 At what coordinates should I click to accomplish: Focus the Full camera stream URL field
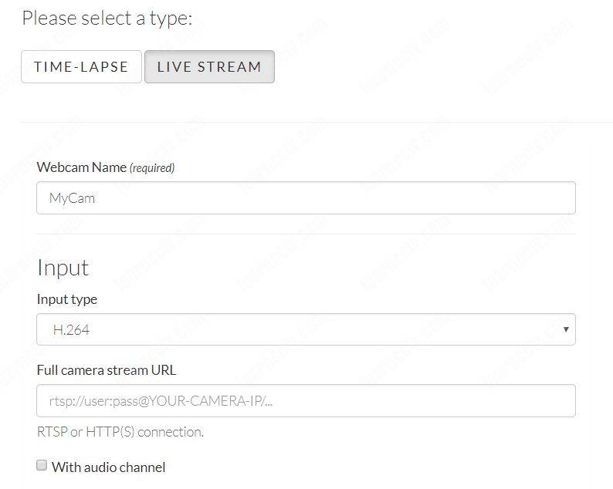306,401
